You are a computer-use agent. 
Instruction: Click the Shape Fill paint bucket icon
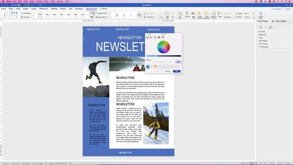tap(92, 13)
